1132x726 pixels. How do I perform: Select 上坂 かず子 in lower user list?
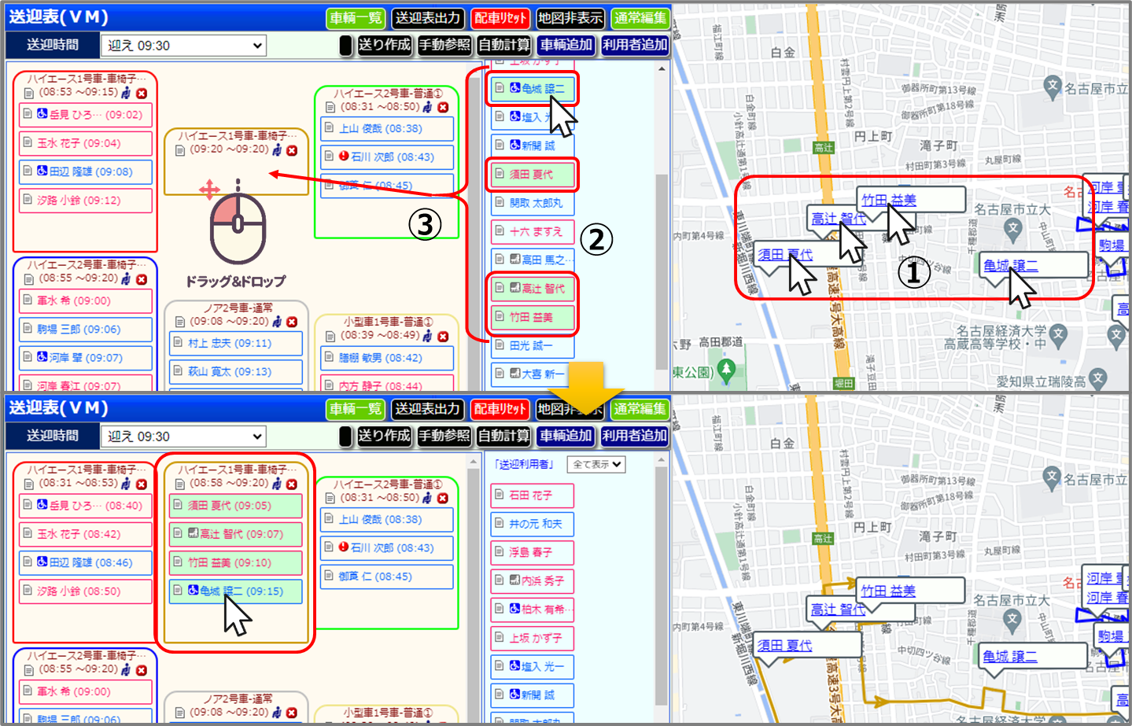point(532,638)
